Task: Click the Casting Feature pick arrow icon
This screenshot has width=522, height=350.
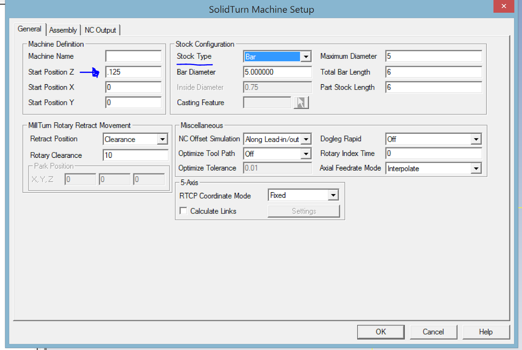Action: click(301, 102)
